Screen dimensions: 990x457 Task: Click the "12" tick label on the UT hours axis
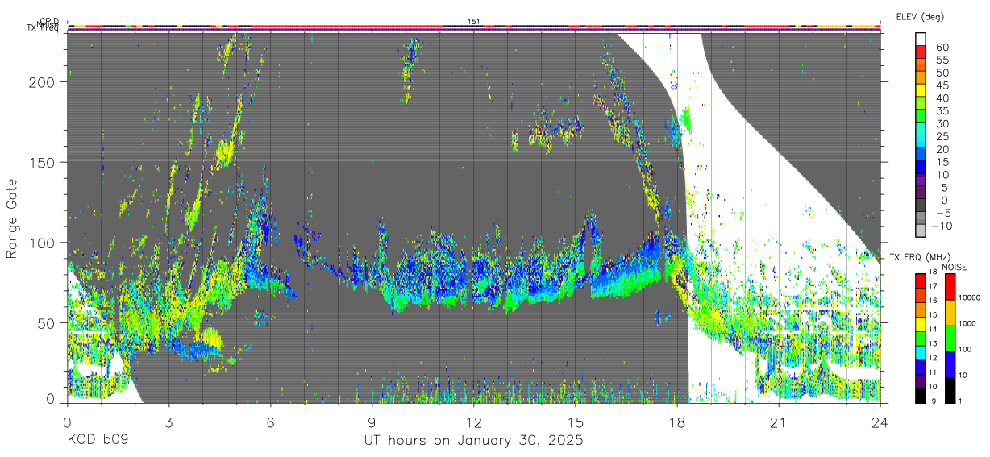(x=474, y=422)
